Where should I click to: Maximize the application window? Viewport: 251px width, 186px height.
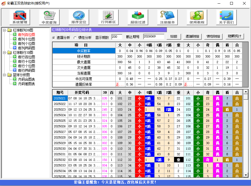pyautogui.click(x=231, y=3)
